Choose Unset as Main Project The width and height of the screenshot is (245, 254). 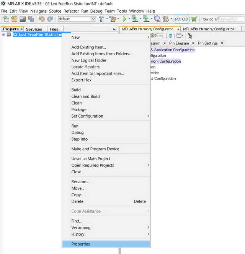(106, 159)
